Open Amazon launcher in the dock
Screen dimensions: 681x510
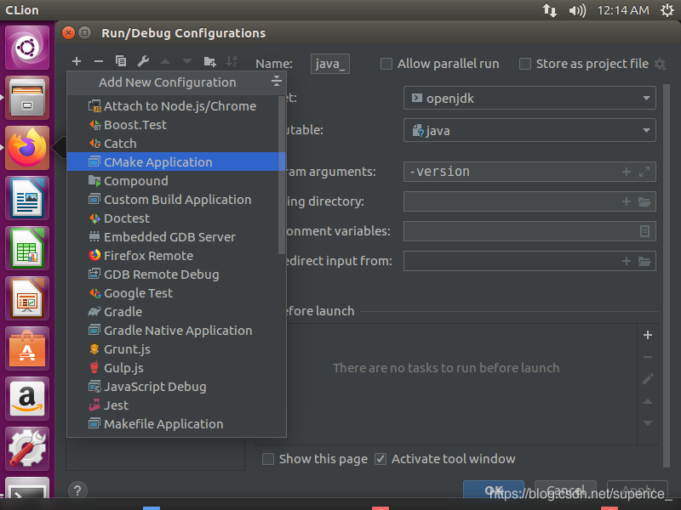click(x=27, y=399)
